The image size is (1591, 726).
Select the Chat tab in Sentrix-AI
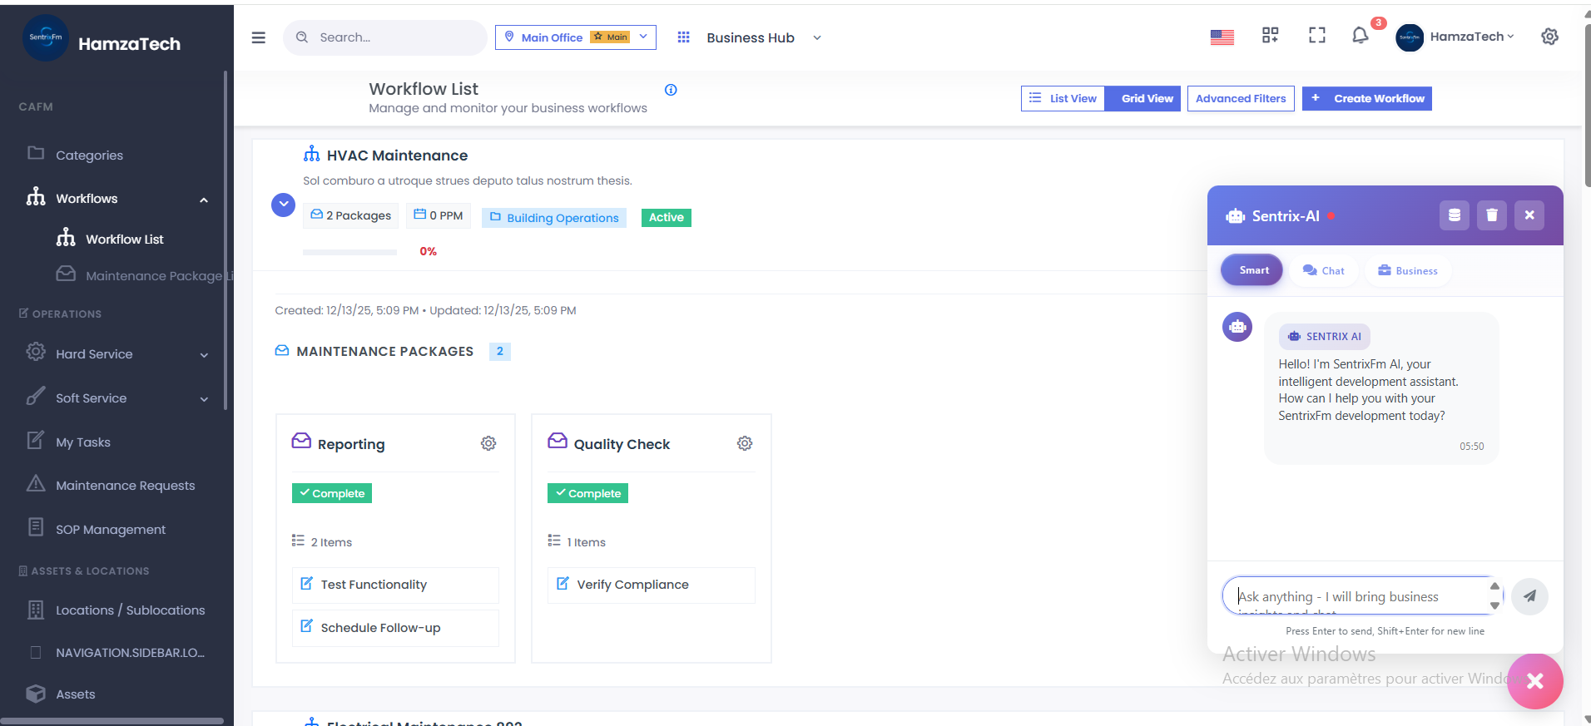click(1323, 270)
